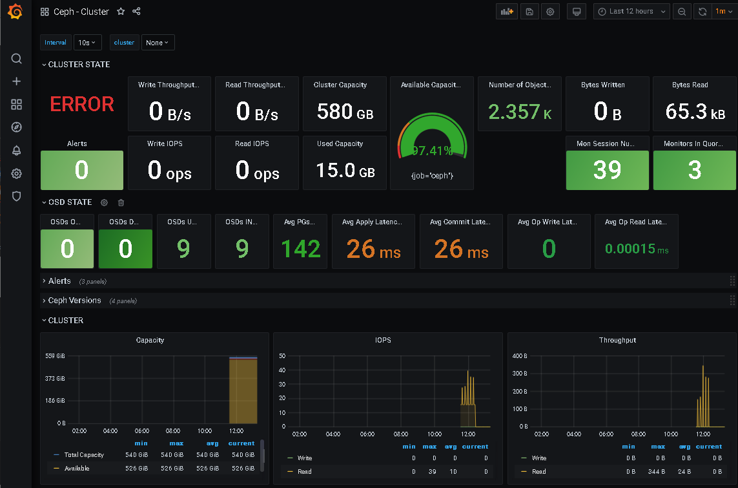This screenshot has height=488, width=738.
Task: Toggle Read series in IOPS legend
Action: click(x=305, y=471)
